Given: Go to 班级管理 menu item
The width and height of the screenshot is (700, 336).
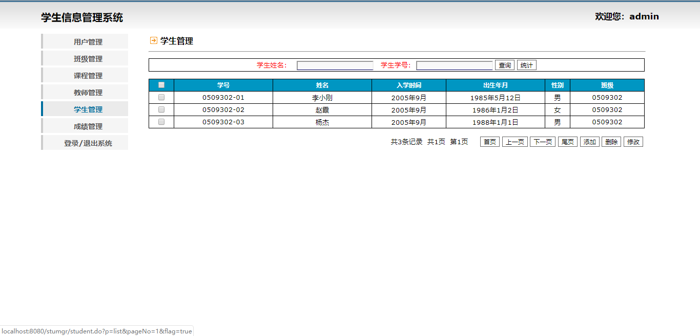Looking at the screenshot, I should tap(88, 59).
